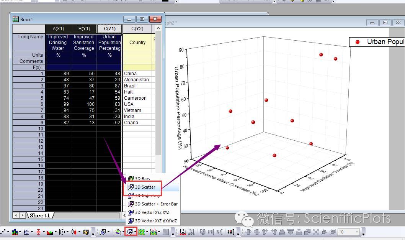Viewport: 405px width, 240px height.
Task: Click the column/bar plot toolbar icon
Action: [x=15, y=232]
